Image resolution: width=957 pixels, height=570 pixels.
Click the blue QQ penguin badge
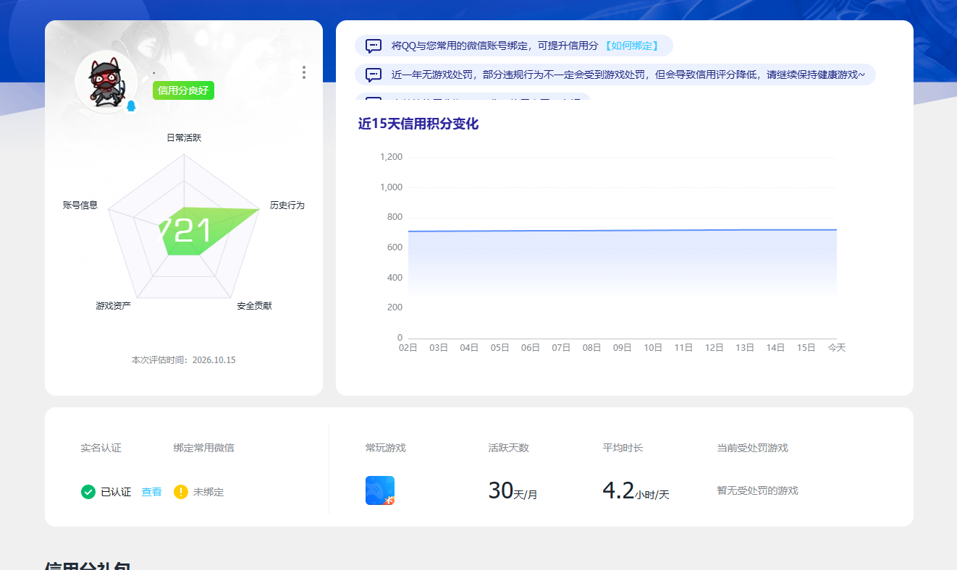pos(131,106)
